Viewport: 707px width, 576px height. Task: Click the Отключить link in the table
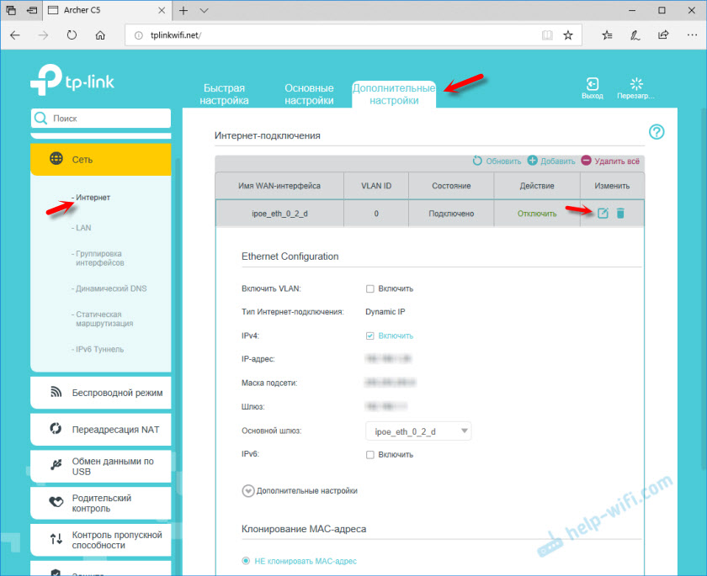pyautogui.click(x=537, y=214)
